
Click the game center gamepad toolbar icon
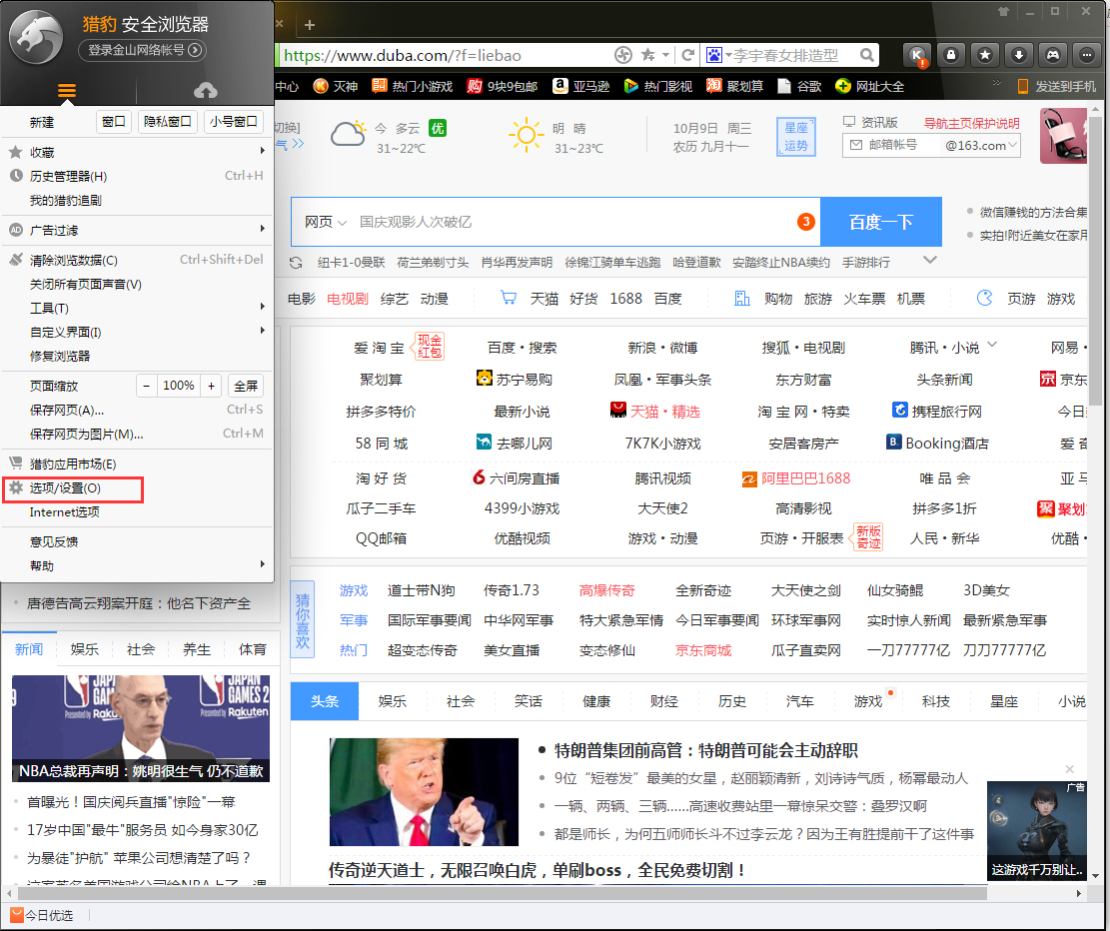(x=1052, y=55)
